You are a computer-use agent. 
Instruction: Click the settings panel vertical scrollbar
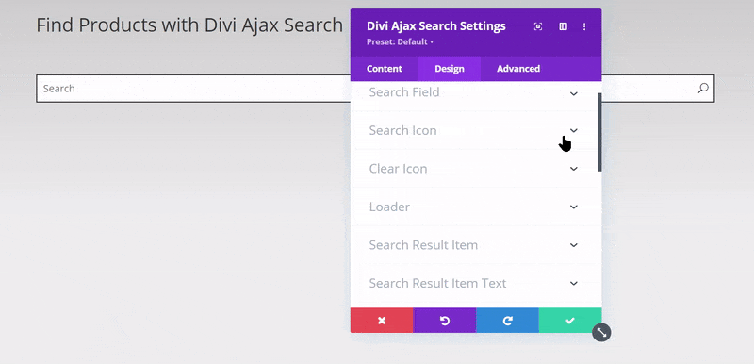(x=599, y=132)
